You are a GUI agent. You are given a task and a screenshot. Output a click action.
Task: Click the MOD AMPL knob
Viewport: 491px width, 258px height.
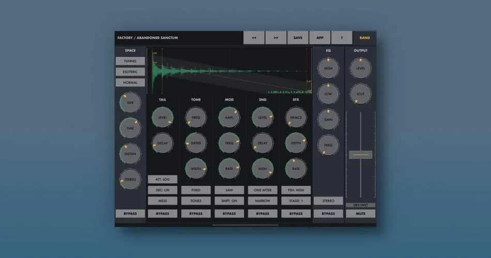(x=229, y=118)
